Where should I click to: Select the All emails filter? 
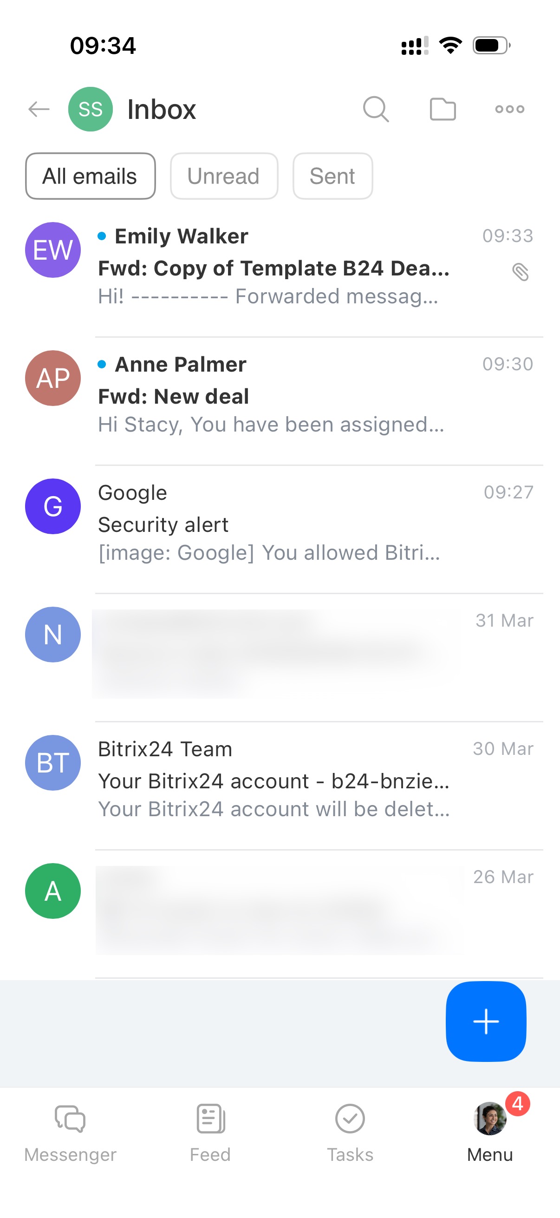point(90,176)
